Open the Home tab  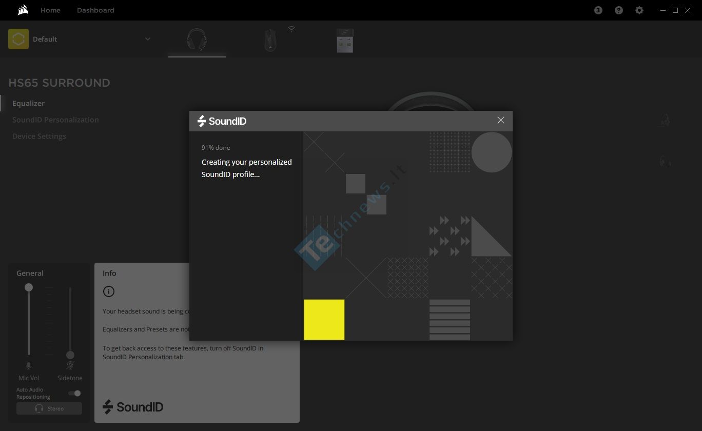(50, 10)
